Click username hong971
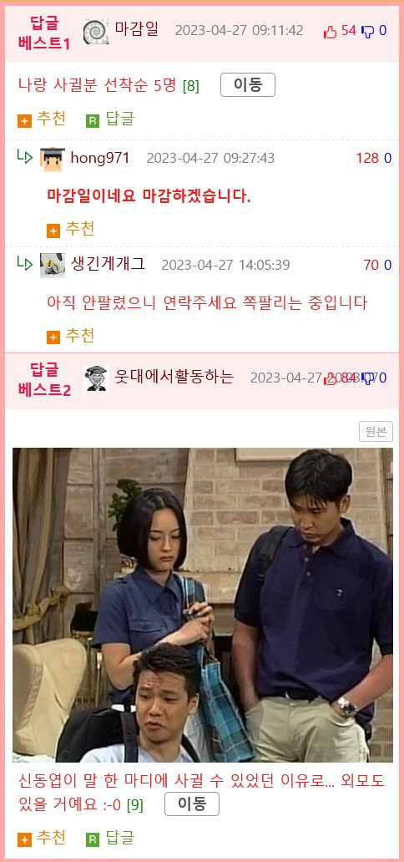The width and height of the screenshot is (404, 862). click(x=100, y=159)
